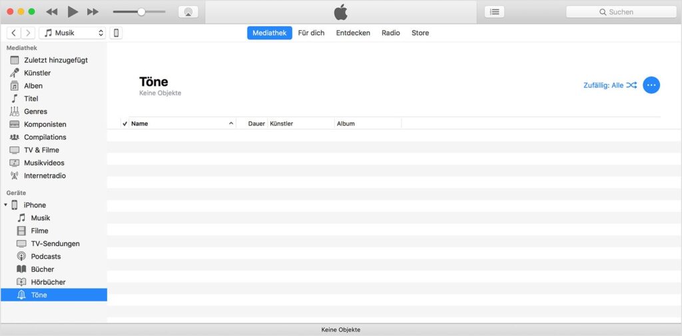Viewport: 682px width, 336px height.
Task: Click the Mediathek sidebar section header
Action: tap(22, 48)
